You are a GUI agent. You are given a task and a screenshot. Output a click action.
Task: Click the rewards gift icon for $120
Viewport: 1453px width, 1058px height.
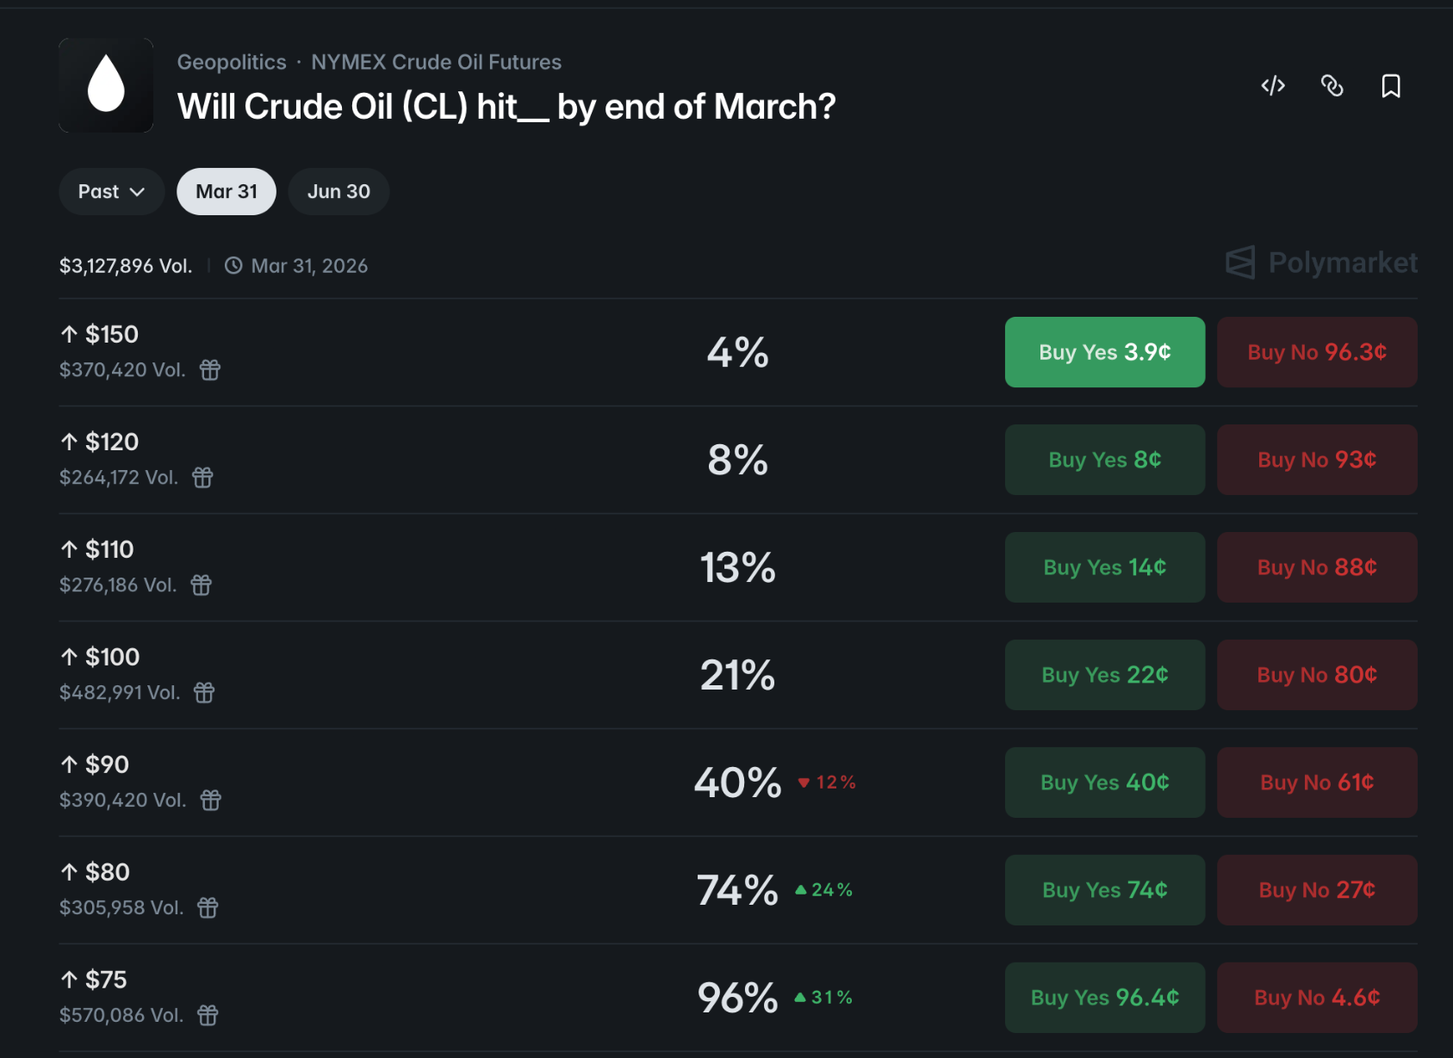pos(202,478)
